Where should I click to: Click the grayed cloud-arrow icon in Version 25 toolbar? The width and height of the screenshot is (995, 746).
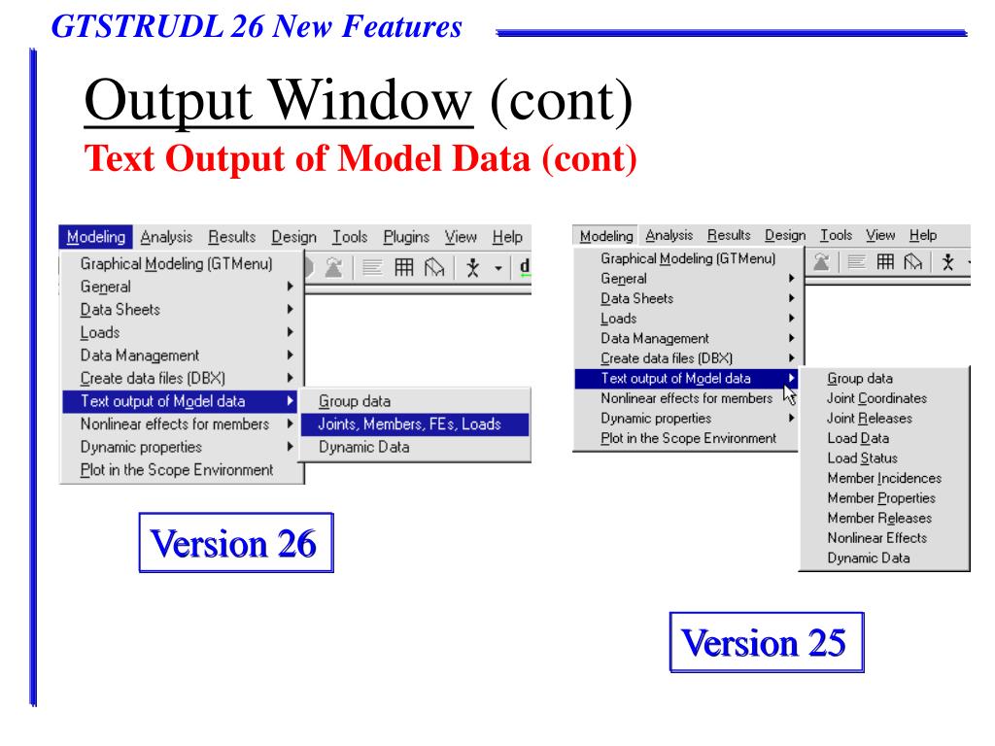coord(822,261)
